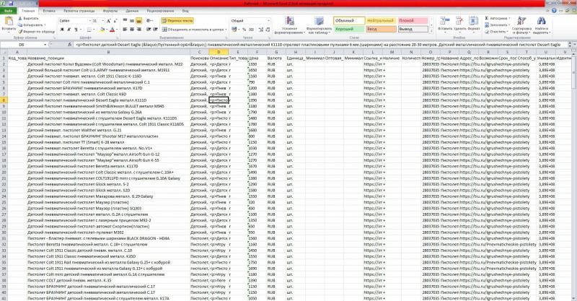Decrease decimal places
This screenshot has height=301, width=577.
pyautogui.click(x=267, y=30)
